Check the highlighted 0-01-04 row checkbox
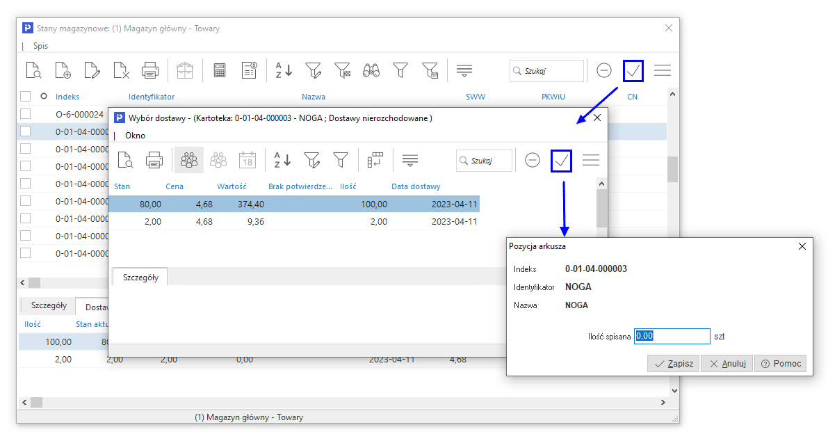This screenshot has height=441, width=828. point(25,131)
